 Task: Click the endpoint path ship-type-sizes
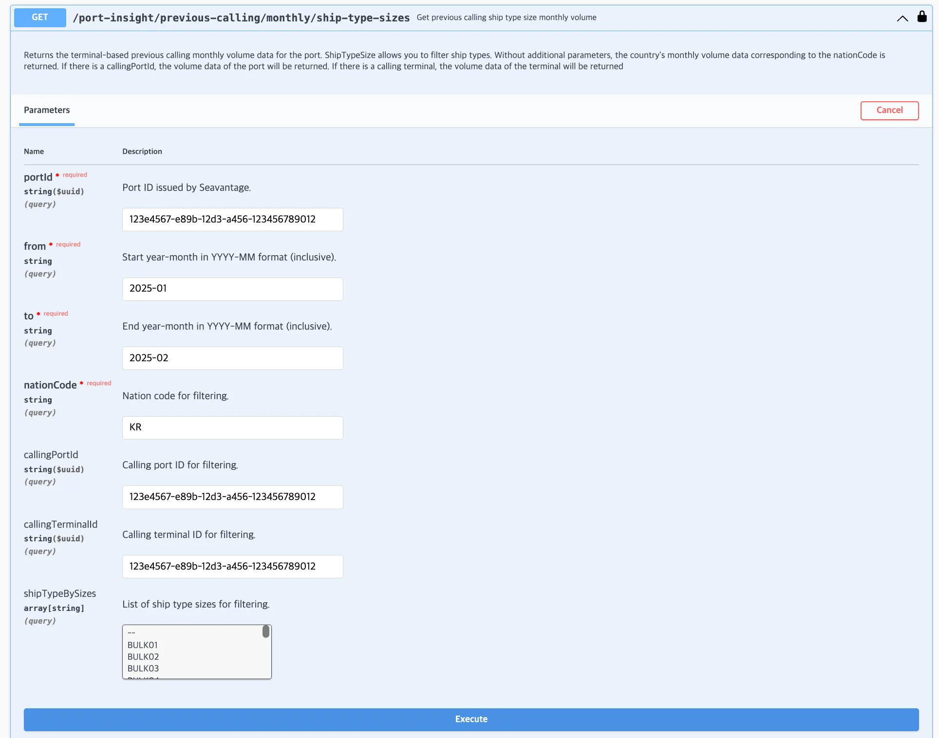pos(241,18)
